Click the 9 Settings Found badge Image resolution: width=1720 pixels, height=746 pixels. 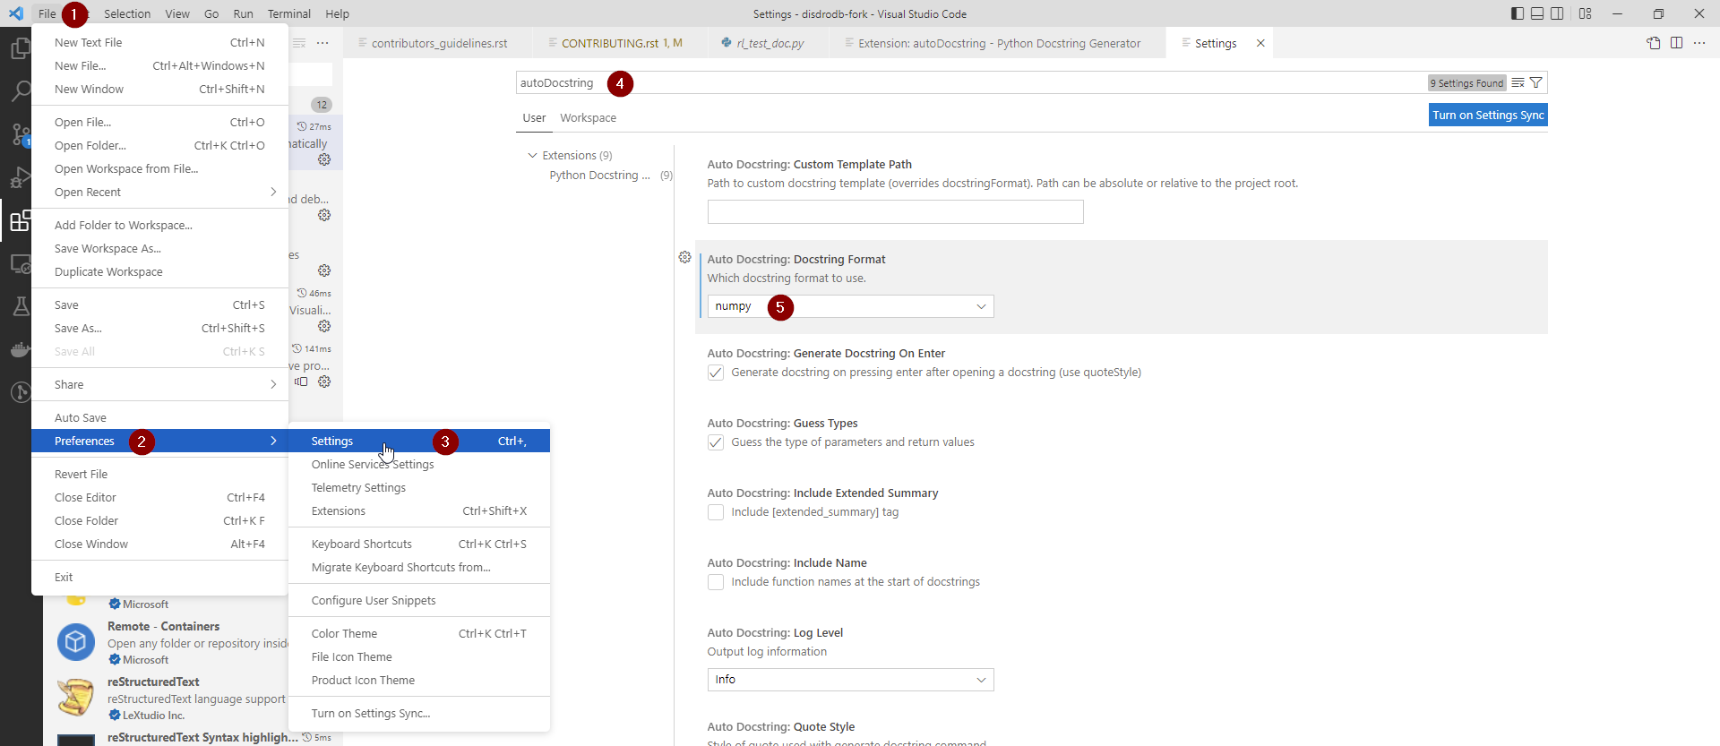click(1466, 83)
